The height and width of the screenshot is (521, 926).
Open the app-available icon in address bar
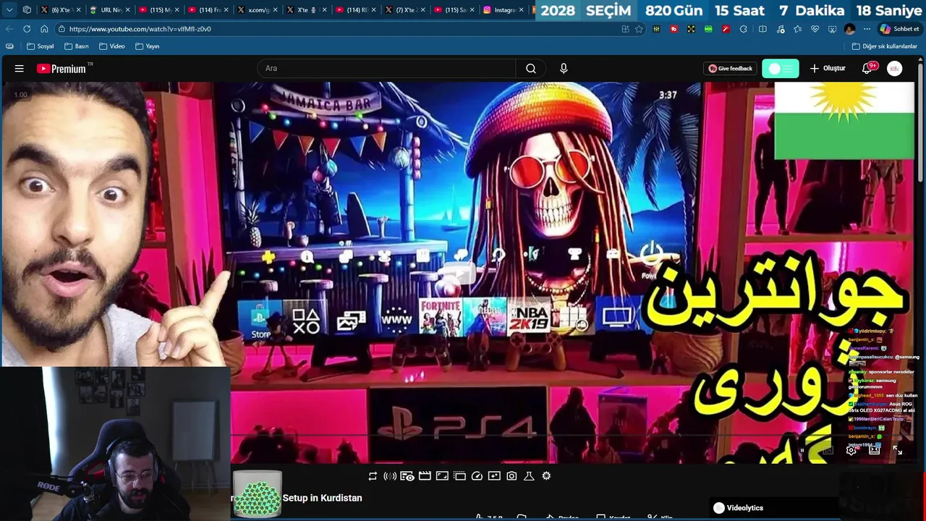coord(625,29)
